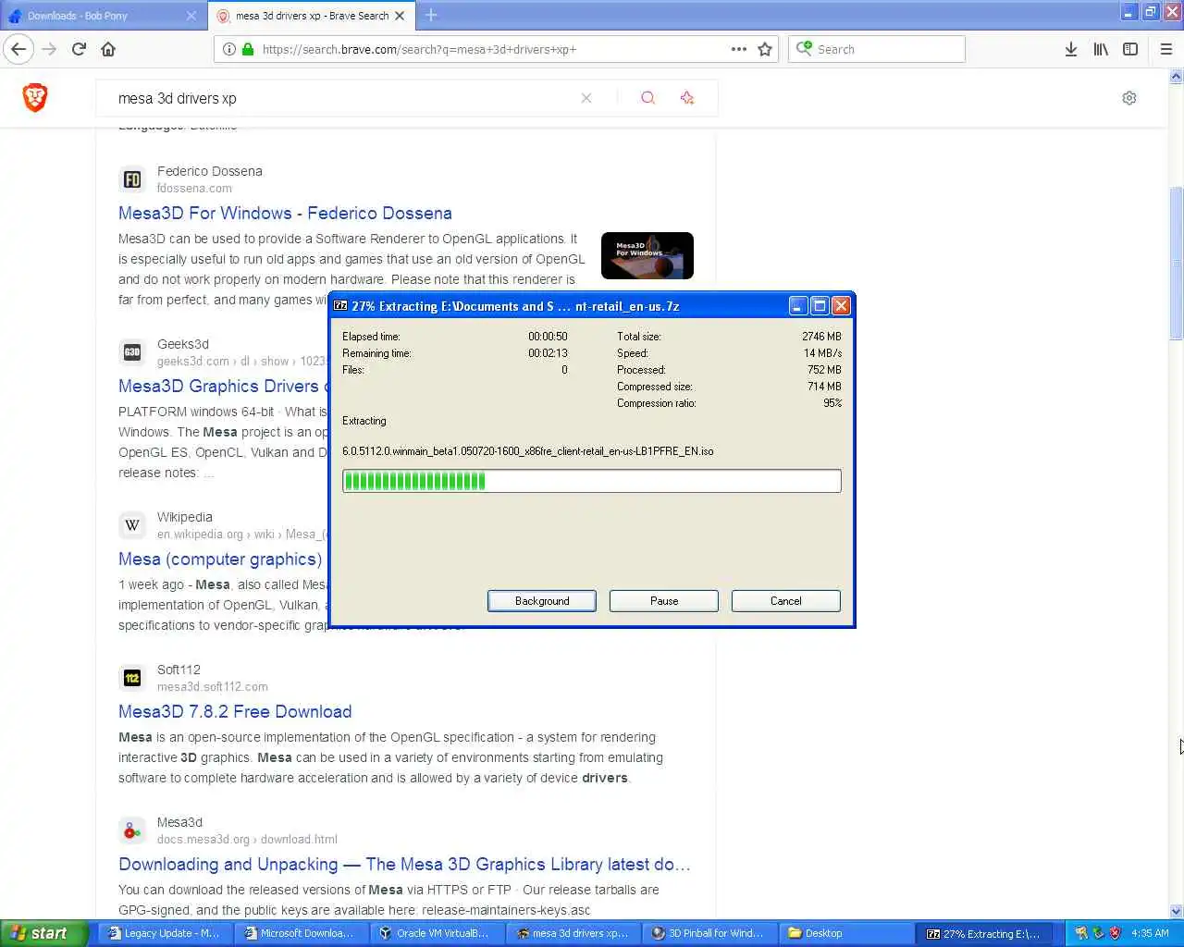Click the Soft112 favicon icon
1184x947 pixels.
[x=132, y=678]
